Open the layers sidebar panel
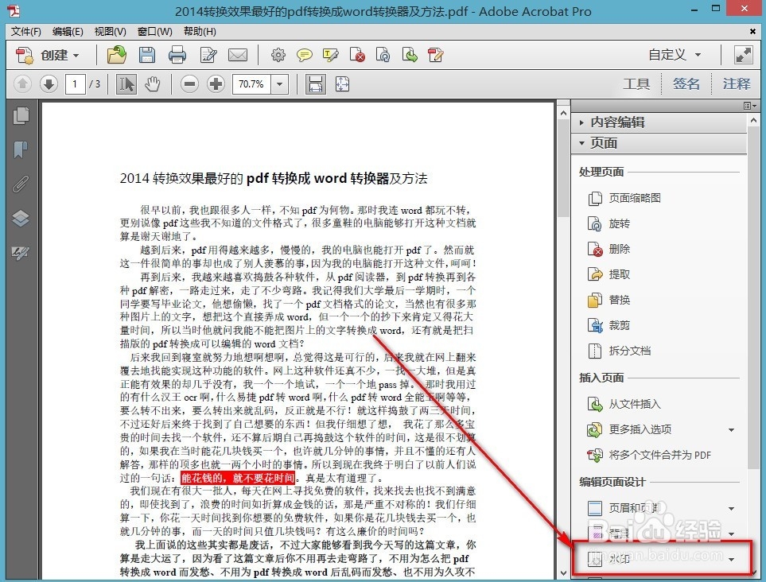 point(21,218)
